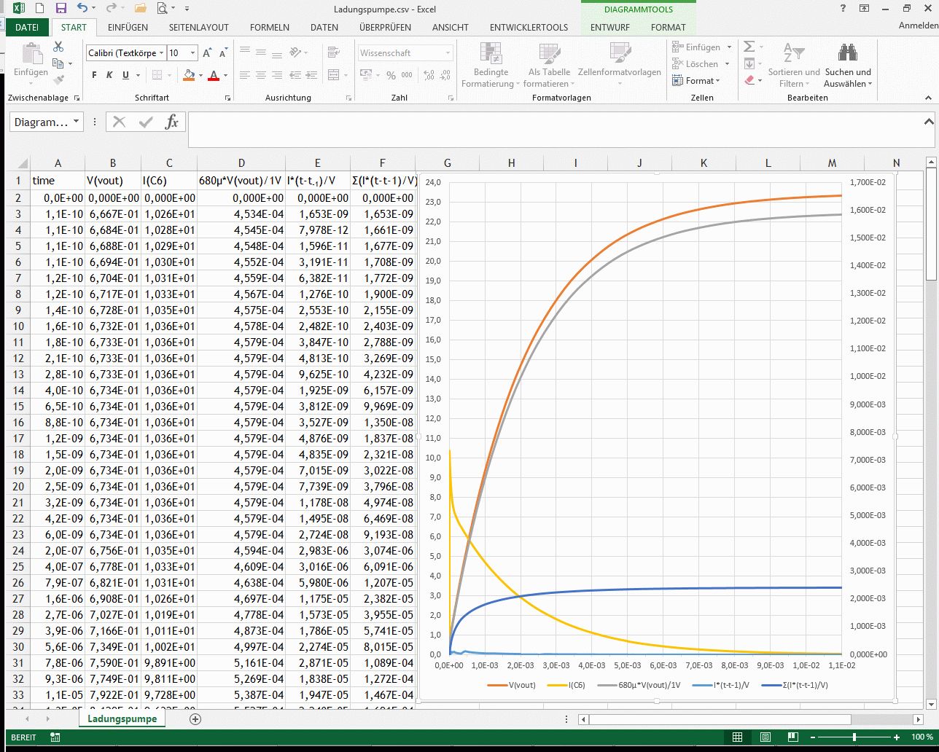Switch to the EINFÜGEN tab
This screenshot has height=752, width=939.
click(128, 28)
